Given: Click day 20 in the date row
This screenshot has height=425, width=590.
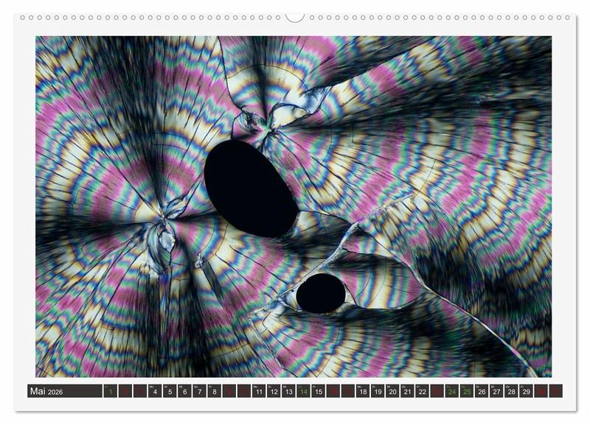Looking at the screenshot, I should [x=392, y=391].
